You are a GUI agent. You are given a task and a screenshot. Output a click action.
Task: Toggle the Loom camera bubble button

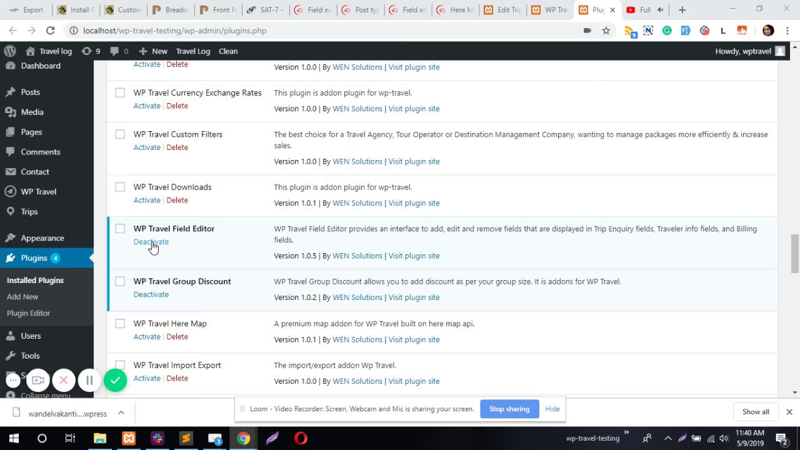point(38,380)
